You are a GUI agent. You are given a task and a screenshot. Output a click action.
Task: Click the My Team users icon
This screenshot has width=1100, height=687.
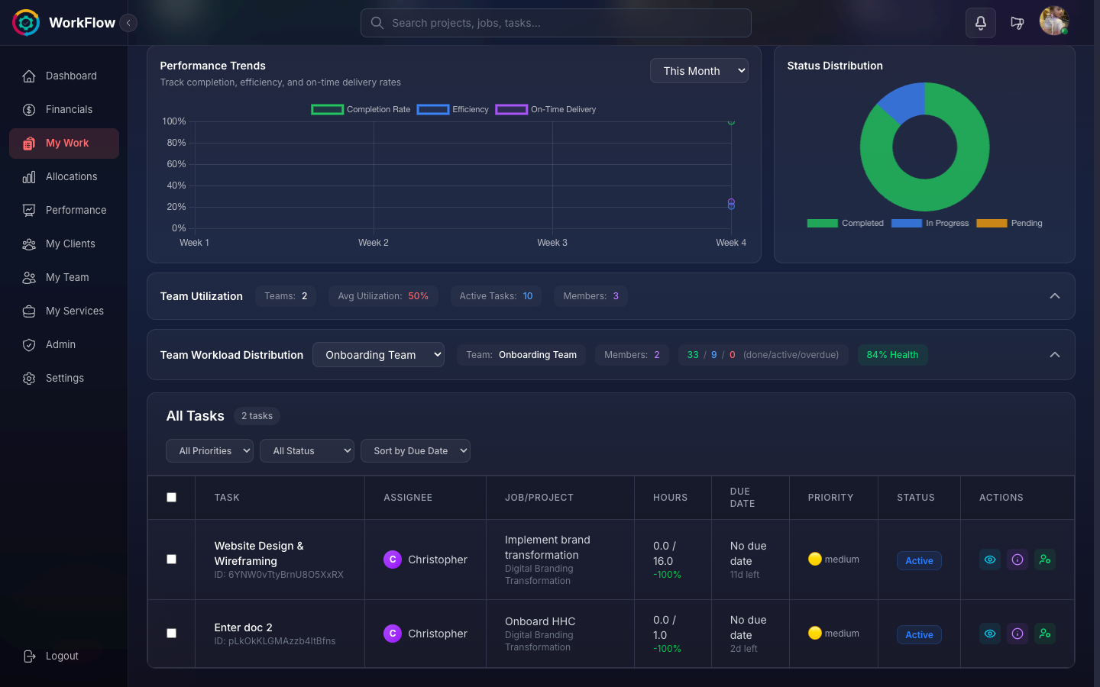(29, 277)
